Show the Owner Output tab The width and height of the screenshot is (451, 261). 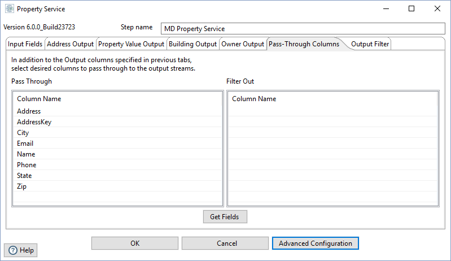[243, 44]
